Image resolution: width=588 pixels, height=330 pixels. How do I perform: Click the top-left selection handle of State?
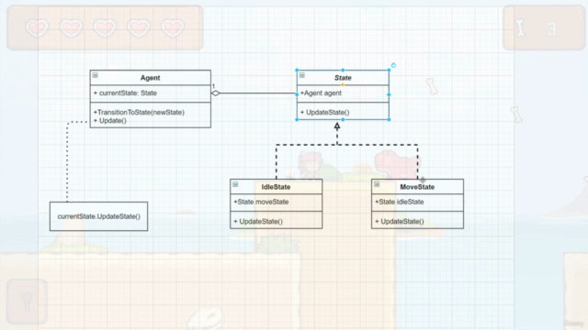pos(297,70)
